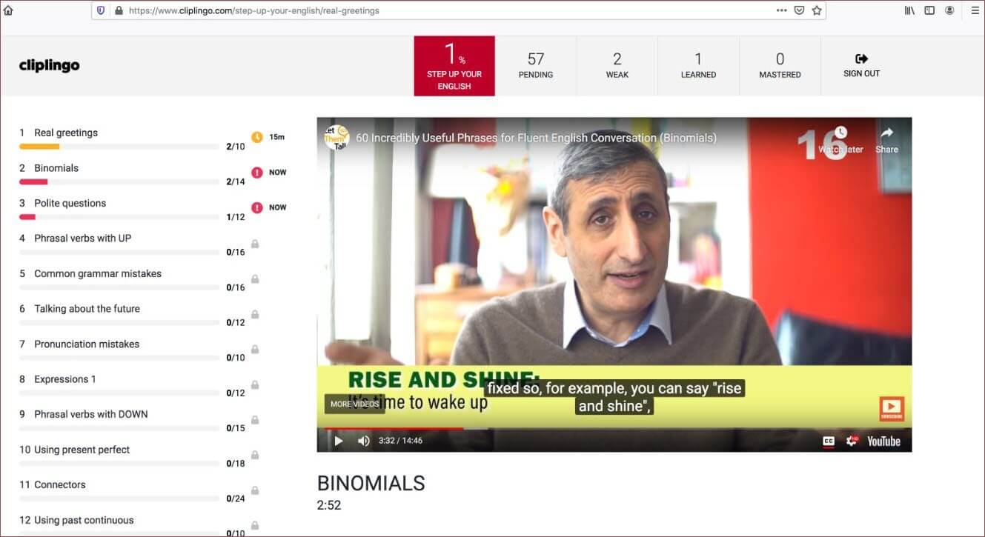
Task: Open the Pending tab showing 57
Action: [535, 65]
